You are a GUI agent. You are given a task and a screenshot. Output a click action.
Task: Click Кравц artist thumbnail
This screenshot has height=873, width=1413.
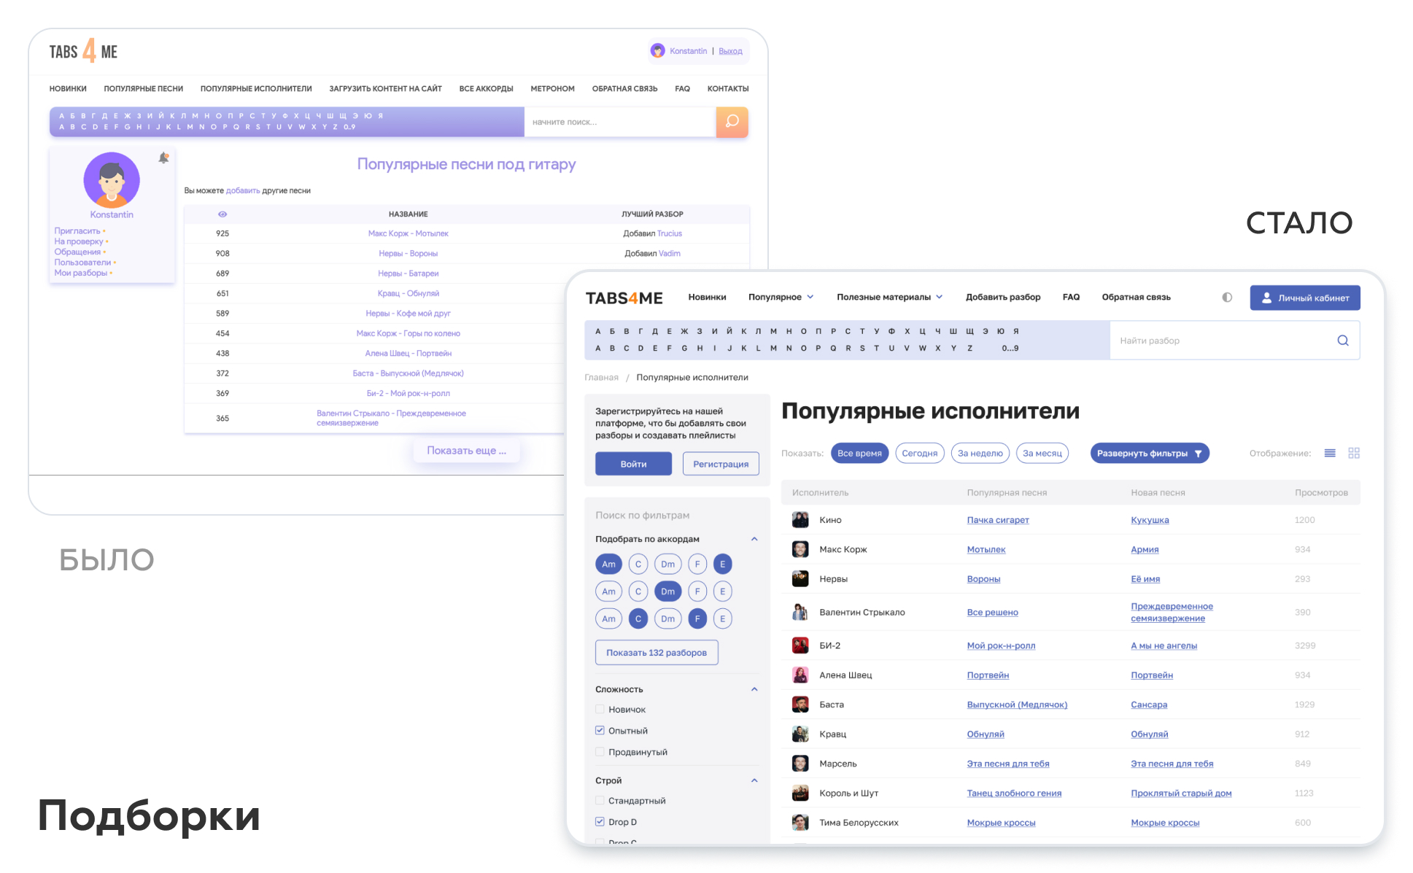[800, 734]
